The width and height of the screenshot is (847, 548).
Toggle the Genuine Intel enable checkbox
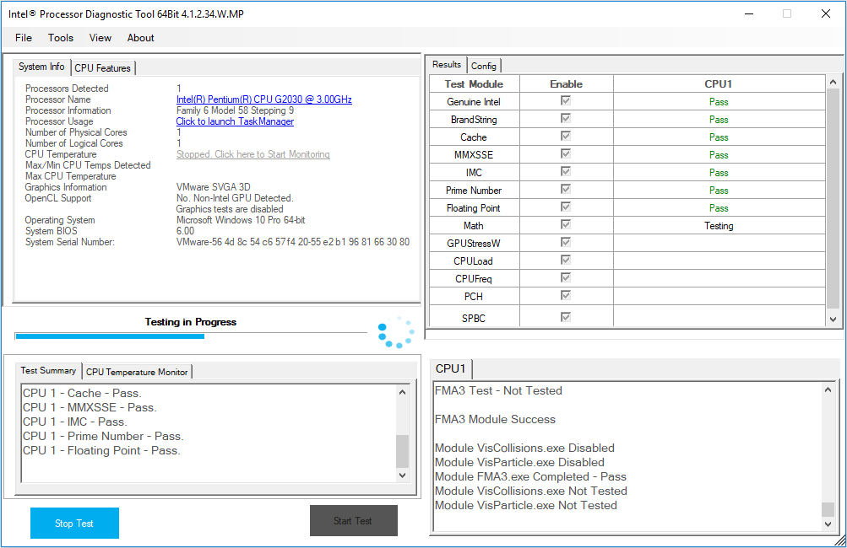566,101
